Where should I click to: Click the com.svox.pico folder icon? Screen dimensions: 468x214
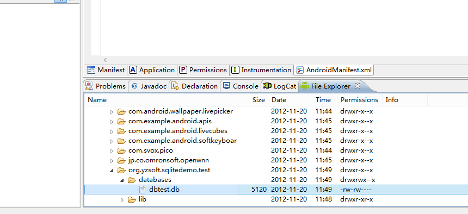pyautogui.click(x=121, y=150)
